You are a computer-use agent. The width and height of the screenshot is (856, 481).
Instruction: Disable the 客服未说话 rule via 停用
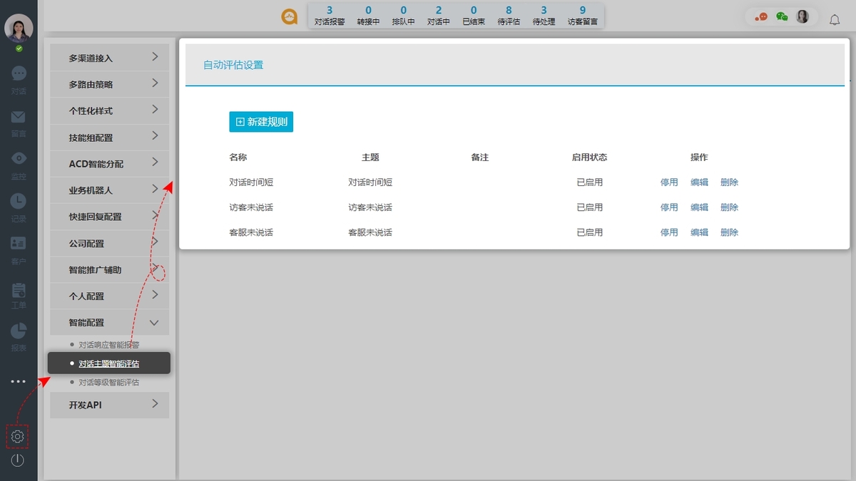pos(669,232)
